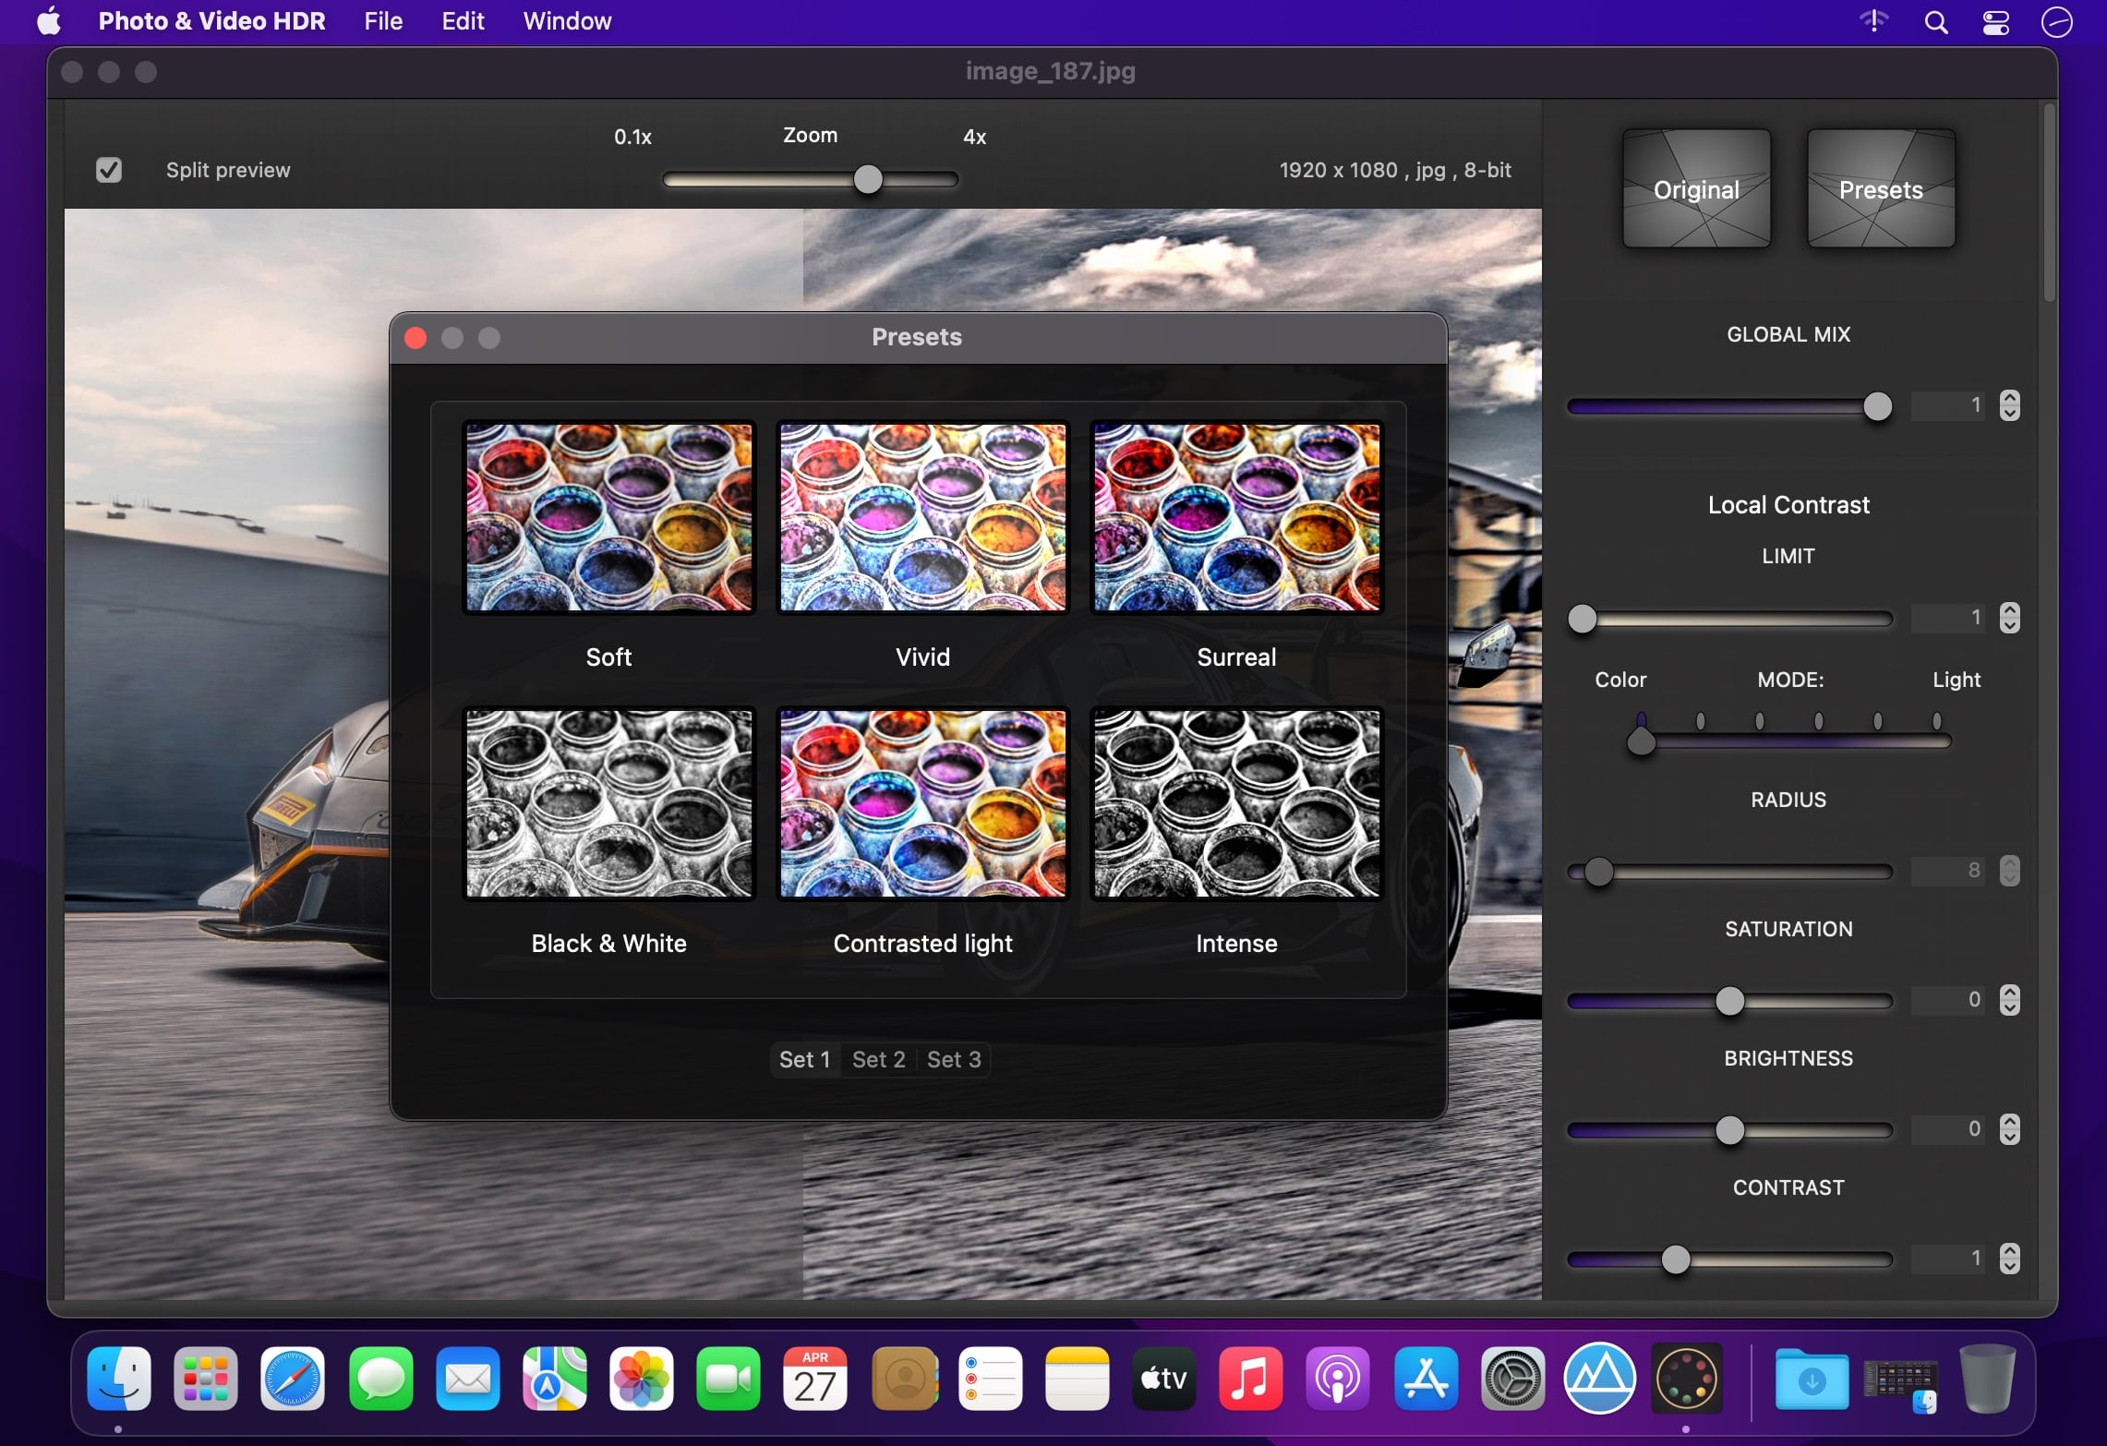2107x1446 pixels.
Task: Click the Saturation value stepper
Action: click(2010, 1000)
